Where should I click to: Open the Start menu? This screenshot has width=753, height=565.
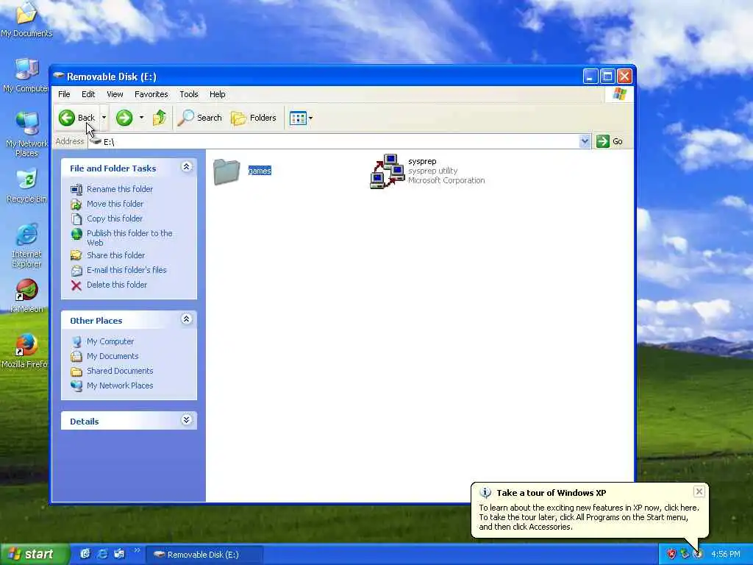click(x=35, y=555)
